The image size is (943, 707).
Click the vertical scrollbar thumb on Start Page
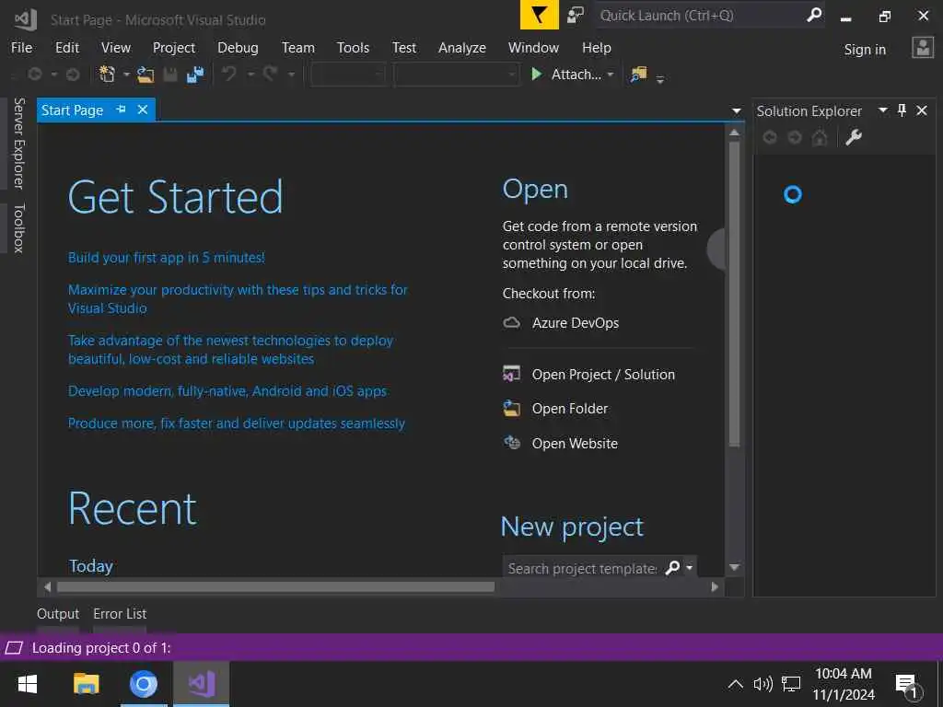pos(734,293)
